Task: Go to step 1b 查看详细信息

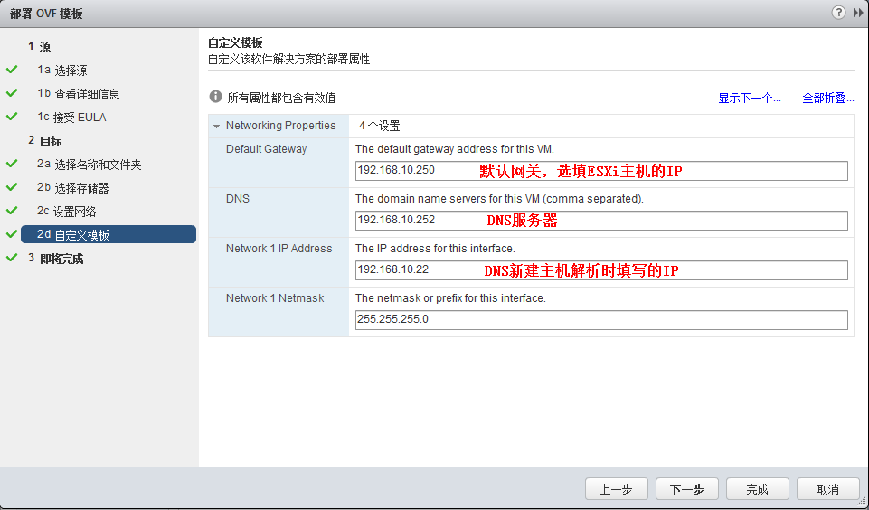Action: coord(78,94)
